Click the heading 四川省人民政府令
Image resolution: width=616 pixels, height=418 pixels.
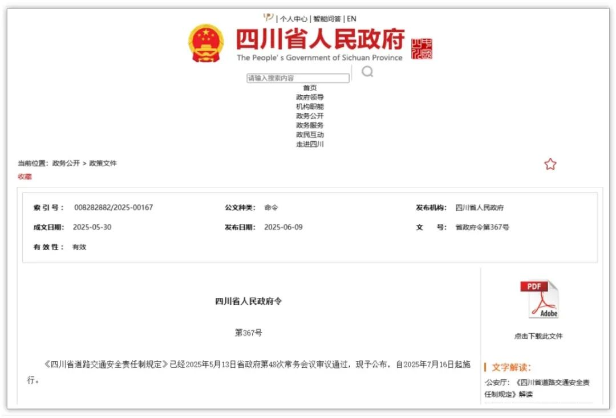(248, 301)
